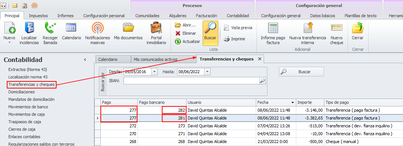Click the mail envelope quick-access icon
The image size is (403, 146).
click(x=15, y=5)
